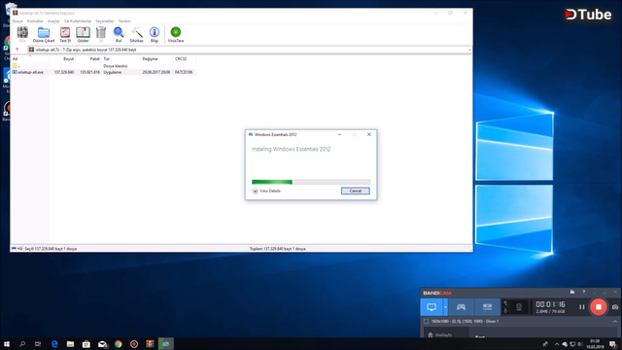Select Bandicam screen recording mode
This screenshot has height=350, width=622.
432,307
